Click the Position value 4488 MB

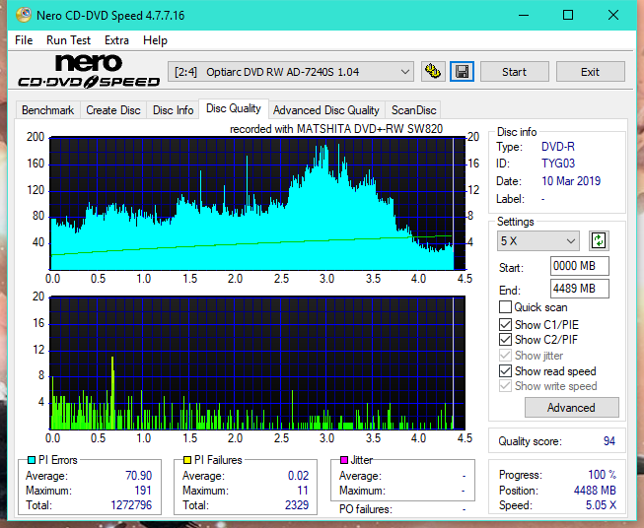[x=595, y=491]
